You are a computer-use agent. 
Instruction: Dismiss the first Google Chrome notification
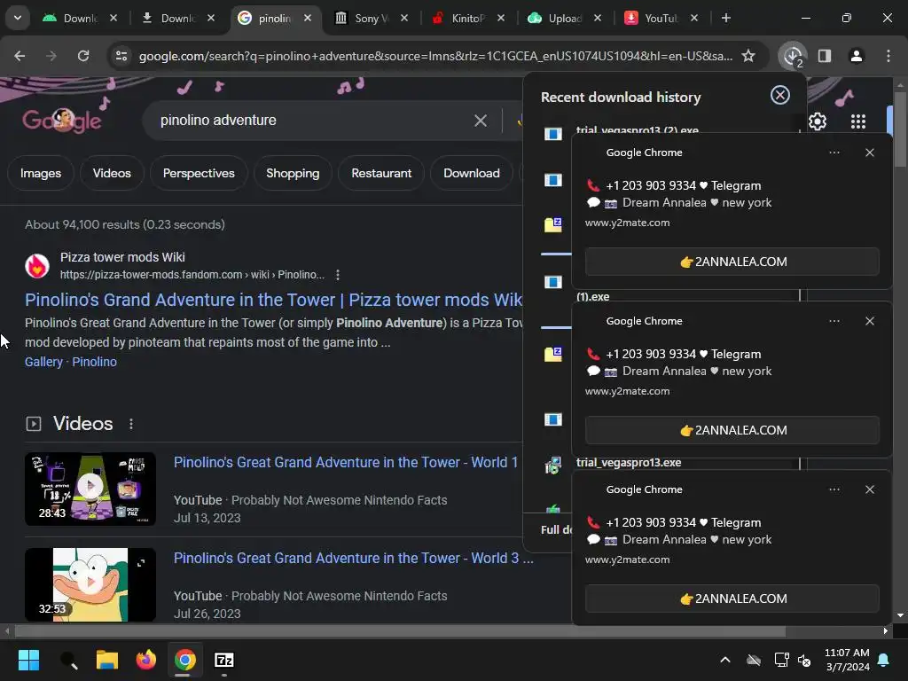870,153
